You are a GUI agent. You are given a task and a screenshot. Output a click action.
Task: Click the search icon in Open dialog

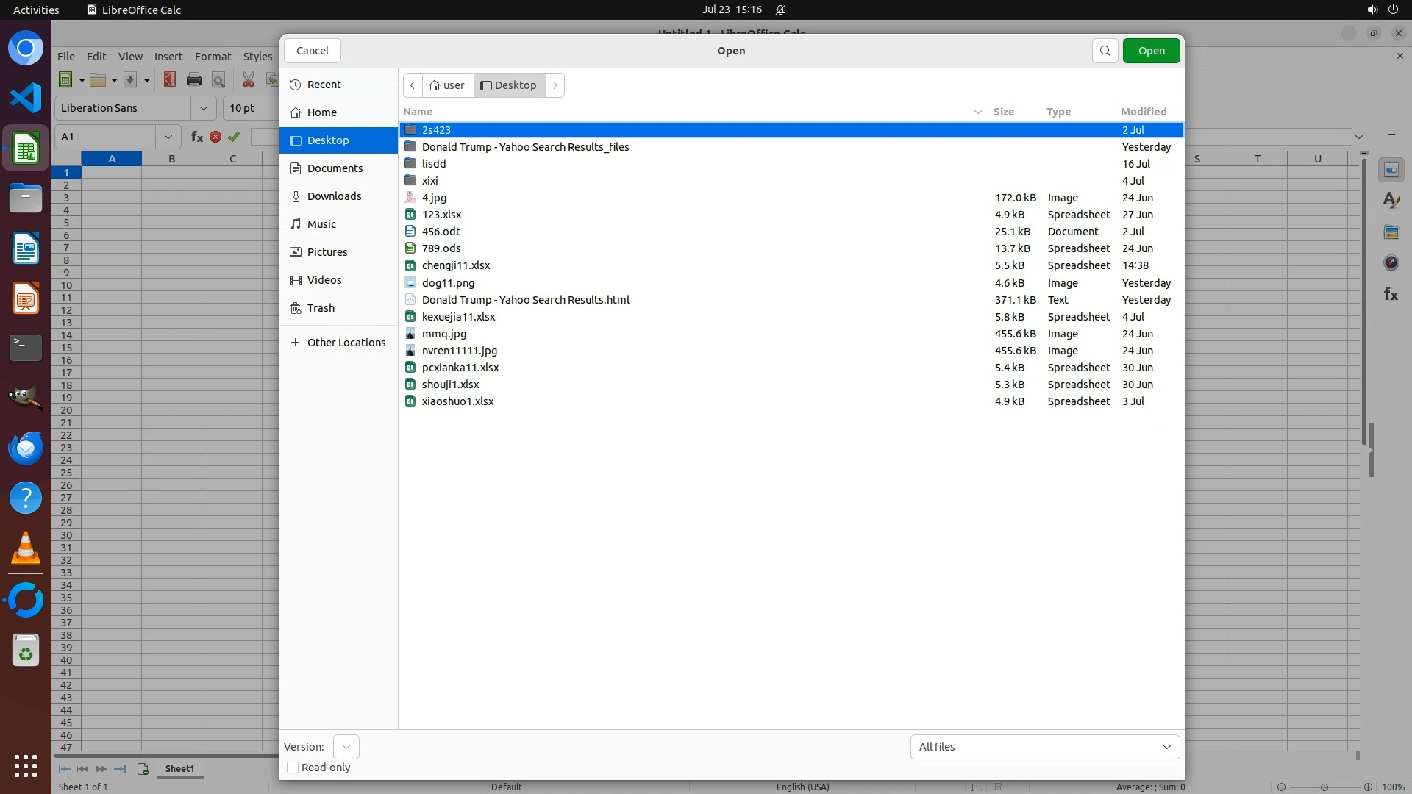(1105, 51)
